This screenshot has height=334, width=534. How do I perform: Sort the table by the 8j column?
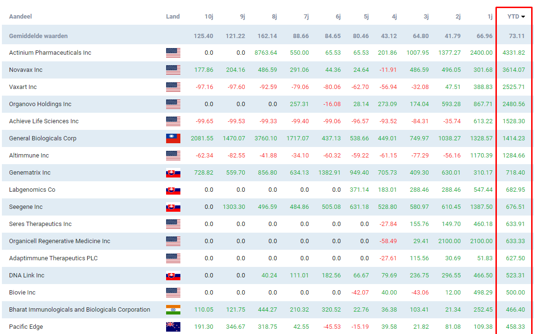pos(275,16)
